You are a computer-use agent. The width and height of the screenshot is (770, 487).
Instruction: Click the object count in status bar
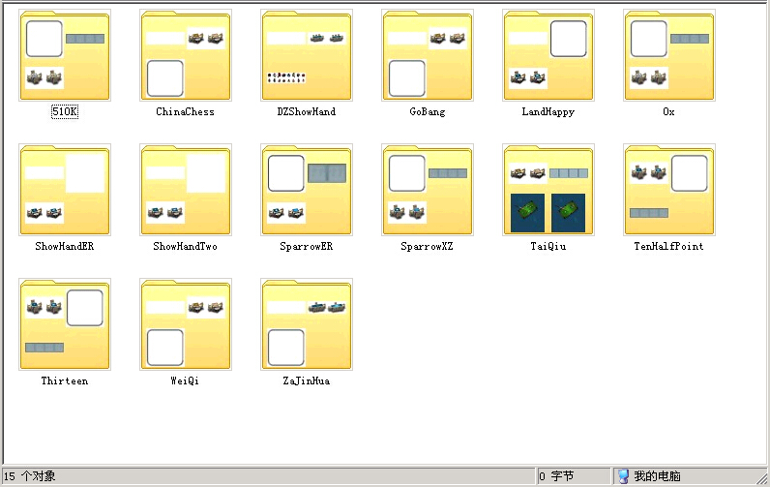click(31, 476)
